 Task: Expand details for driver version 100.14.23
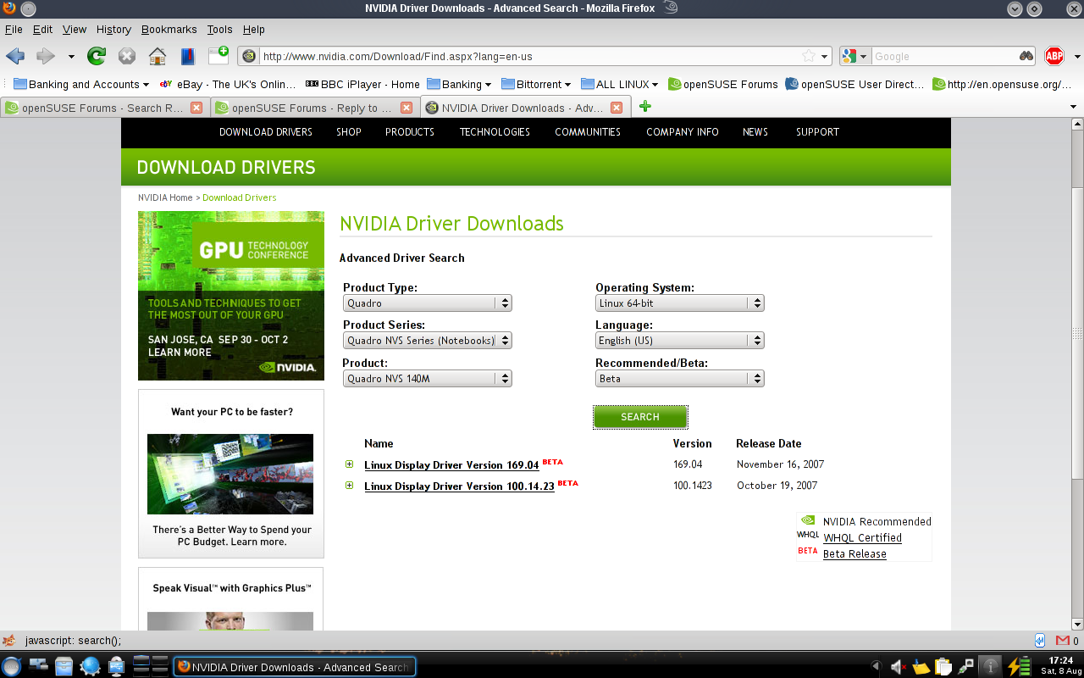[349, 486]
